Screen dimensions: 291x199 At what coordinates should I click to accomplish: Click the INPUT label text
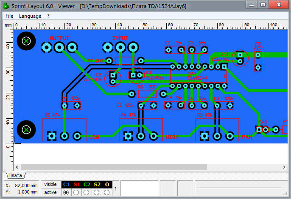120,38
